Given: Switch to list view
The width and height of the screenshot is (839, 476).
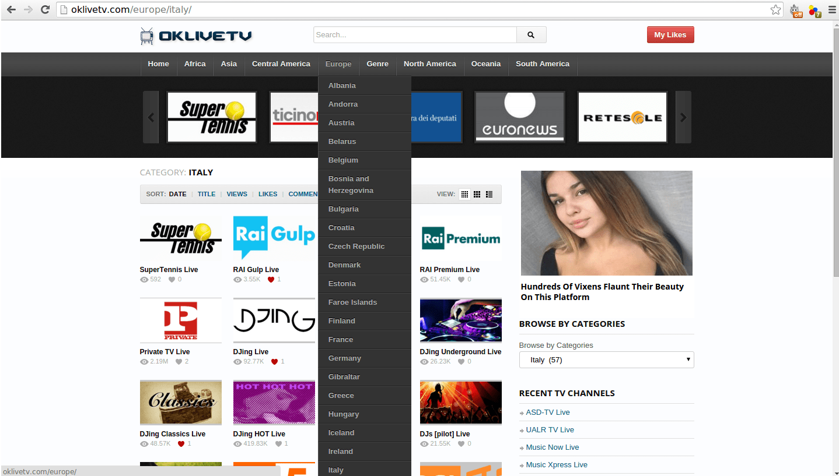Looking at the screenshot, I should 489,194.
